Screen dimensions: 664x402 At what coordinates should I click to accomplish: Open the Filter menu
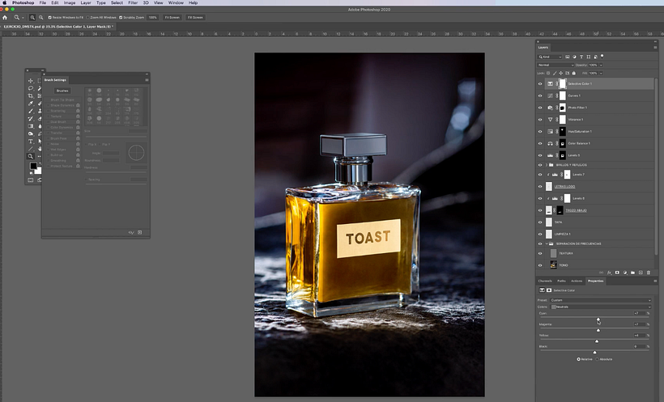[132, 3]
